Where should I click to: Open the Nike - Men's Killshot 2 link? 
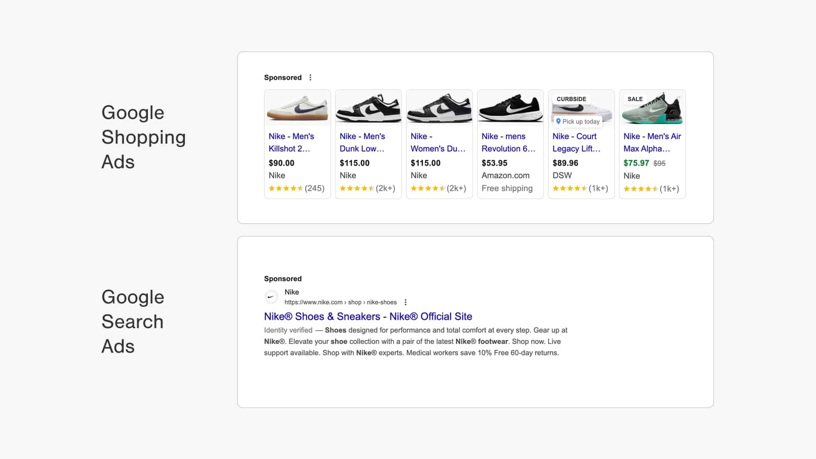292,142
